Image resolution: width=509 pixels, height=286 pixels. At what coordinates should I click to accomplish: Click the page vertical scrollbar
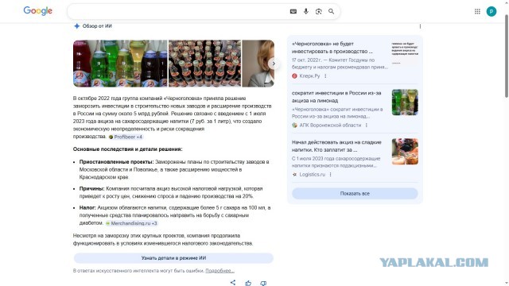(x=507, y=56)
